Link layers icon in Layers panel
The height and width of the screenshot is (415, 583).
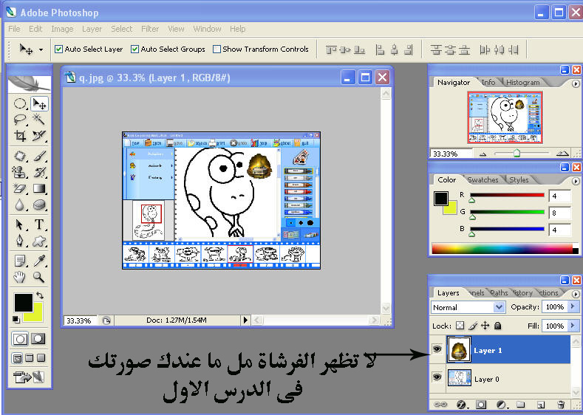[x=441, y=405]
